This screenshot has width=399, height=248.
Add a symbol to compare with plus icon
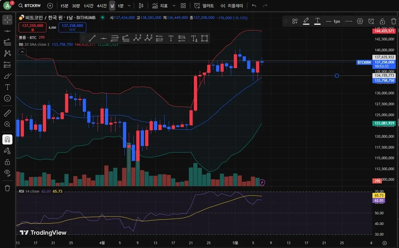(50, 6)
